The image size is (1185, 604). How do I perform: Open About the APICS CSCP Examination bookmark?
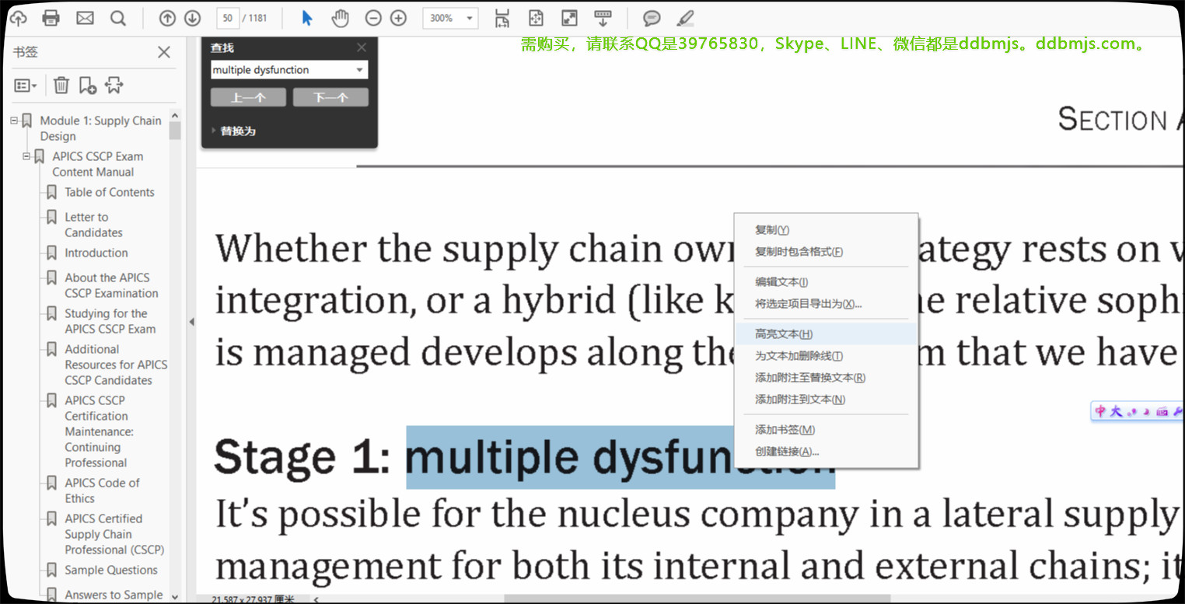pos(111,285)
